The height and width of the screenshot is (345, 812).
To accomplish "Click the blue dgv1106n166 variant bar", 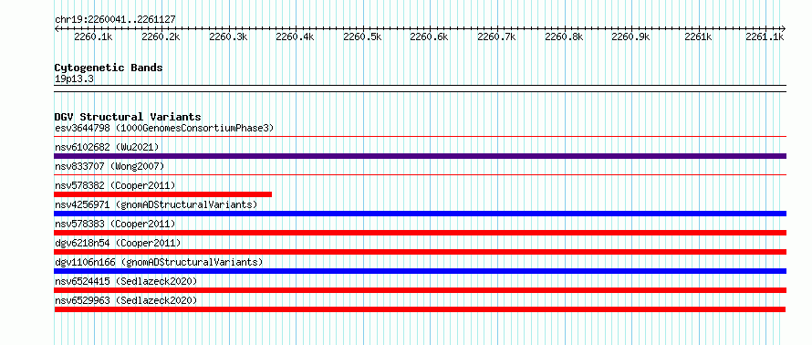I will tap(420, 271).
